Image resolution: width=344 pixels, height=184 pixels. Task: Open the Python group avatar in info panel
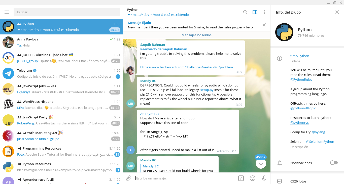pos(284,32)
